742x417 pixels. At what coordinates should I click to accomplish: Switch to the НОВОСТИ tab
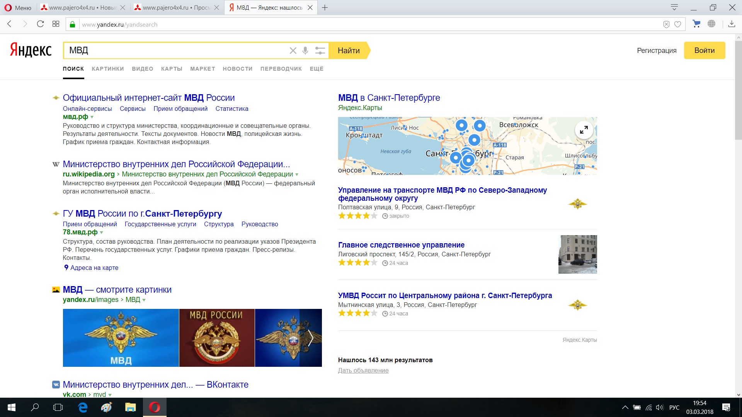click(x=237, y=69)
